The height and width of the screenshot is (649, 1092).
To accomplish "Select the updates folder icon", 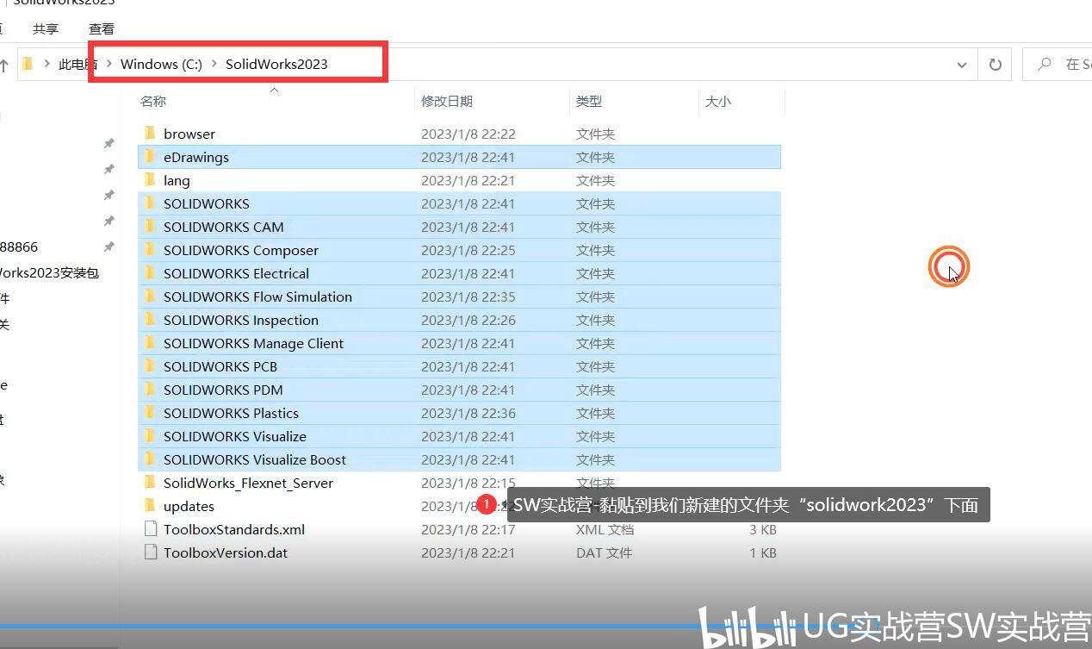I will point(150,506).
